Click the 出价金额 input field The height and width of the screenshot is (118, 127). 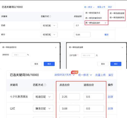(x=88, y=55)
